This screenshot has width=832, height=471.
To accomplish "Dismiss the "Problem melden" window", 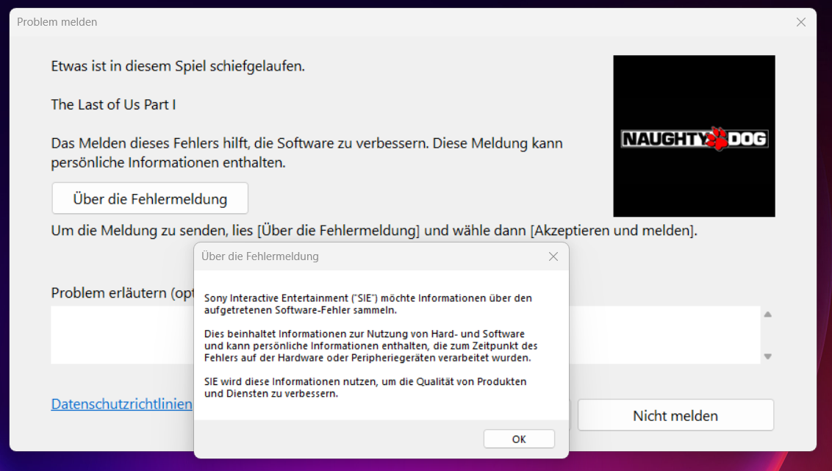I will tap(800, 22).
